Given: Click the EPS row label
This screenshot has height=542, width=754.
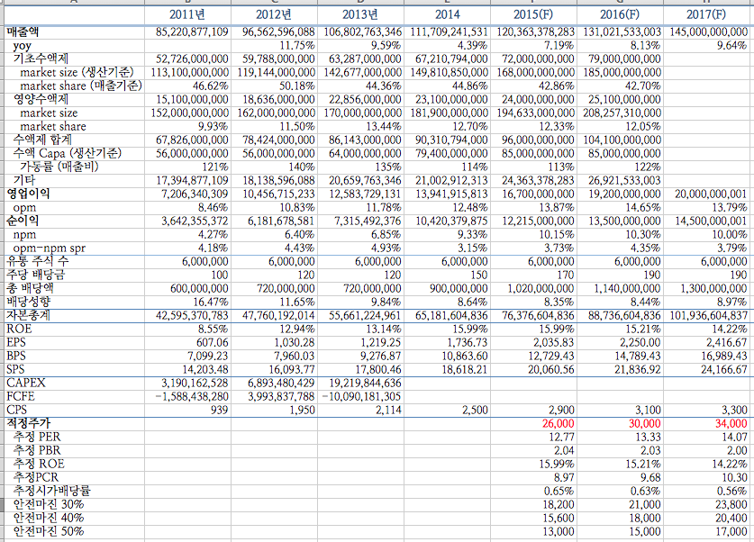Looking at the screenshot, I should click(x=16, y=342).
